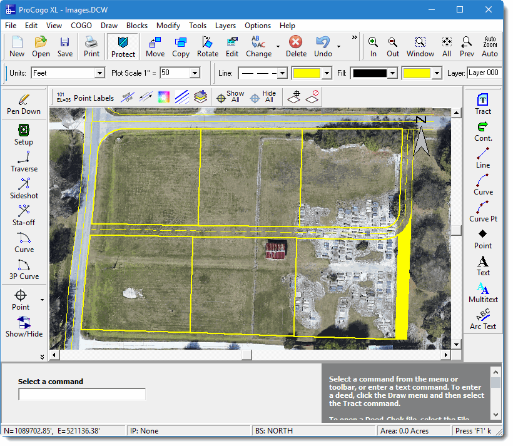Start the Sideshot command
513x446 pixels.
pos(24,188)
